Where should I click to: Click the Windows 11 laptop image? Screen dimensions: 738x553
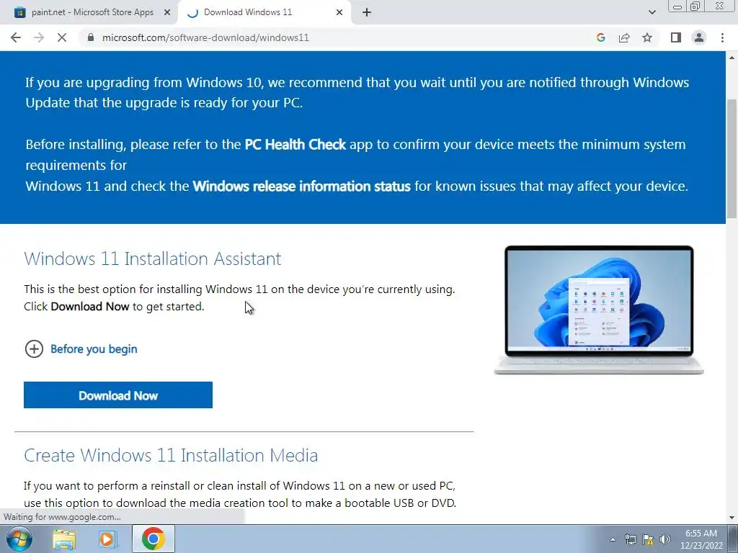tap(599, 310)
